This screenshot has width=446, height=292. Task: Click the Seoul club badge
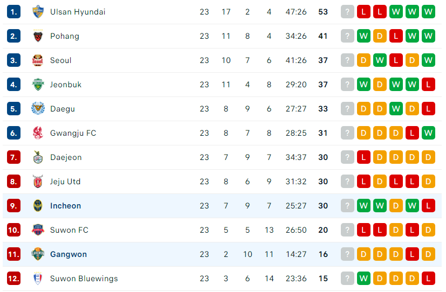(x=38, y=60)
